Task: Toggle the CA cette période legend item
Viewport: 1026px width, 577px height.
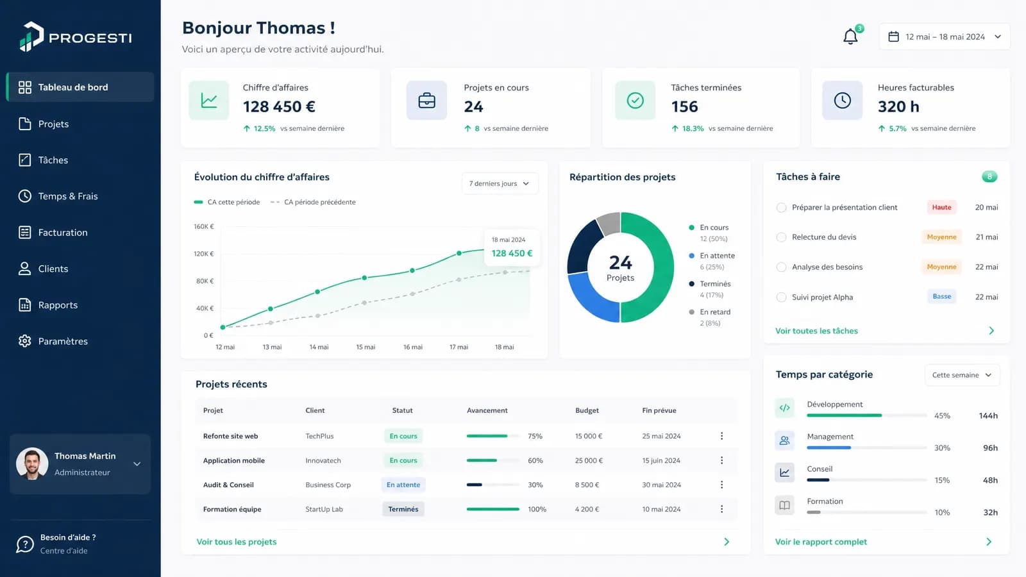Action: pyautogui.click(x=227, y=202)
